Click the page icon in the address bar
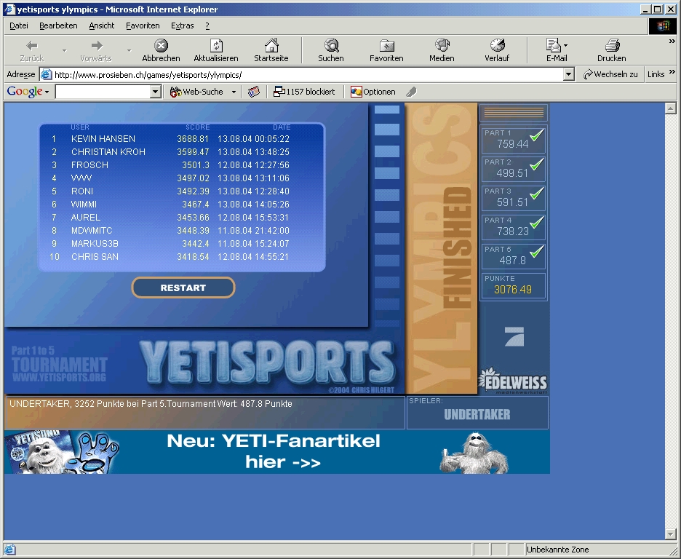Screen dimensions: 681x559 [x=46, y=75]
